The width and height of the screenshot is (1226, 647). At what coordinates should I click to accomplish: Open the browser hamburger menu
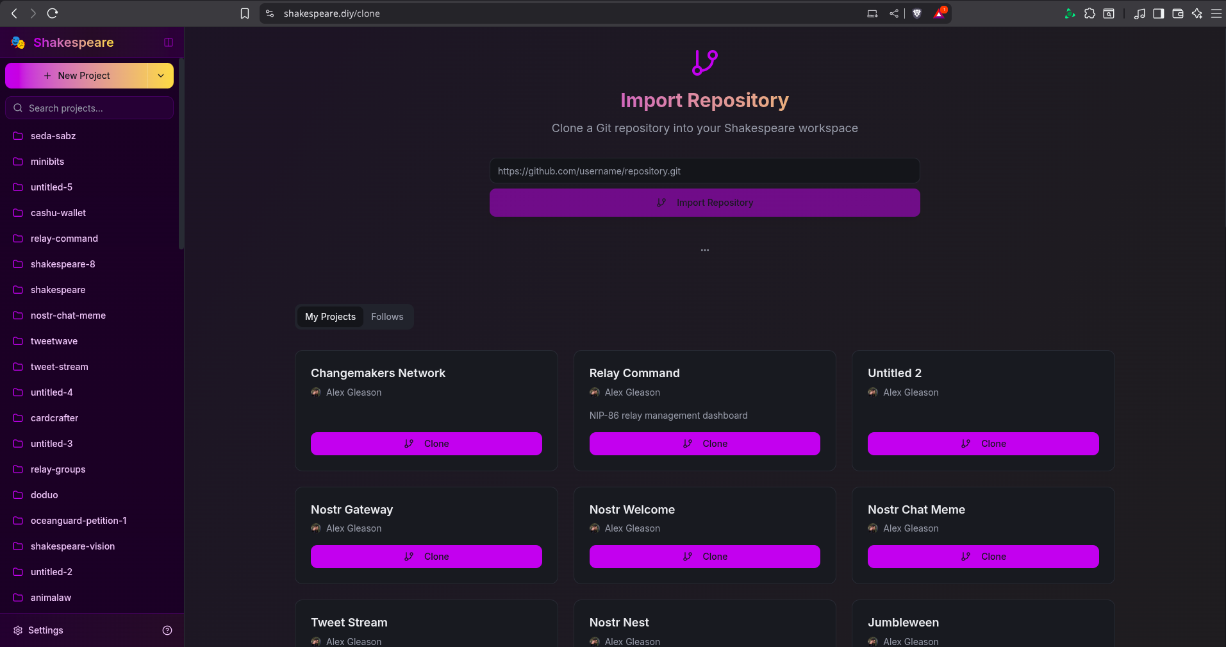1216,13
